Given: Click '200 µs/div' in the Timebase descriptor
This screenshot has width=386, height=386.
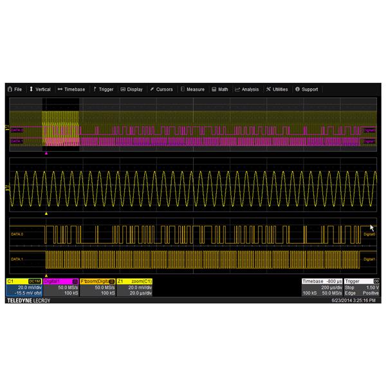Looking at the screenshot, I should point(331,288).
